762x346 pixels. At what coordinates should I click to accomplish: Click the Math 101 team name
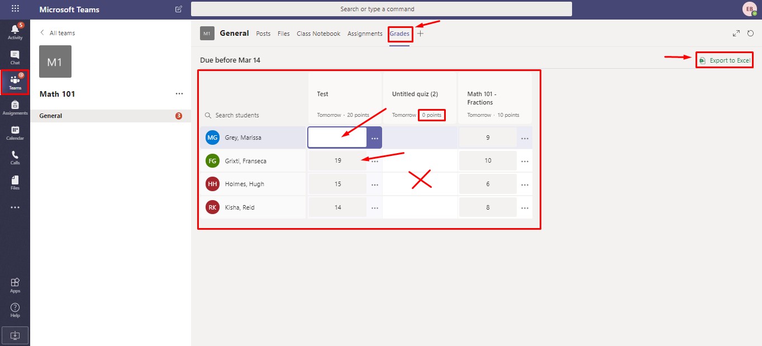(x=57, y=94)
